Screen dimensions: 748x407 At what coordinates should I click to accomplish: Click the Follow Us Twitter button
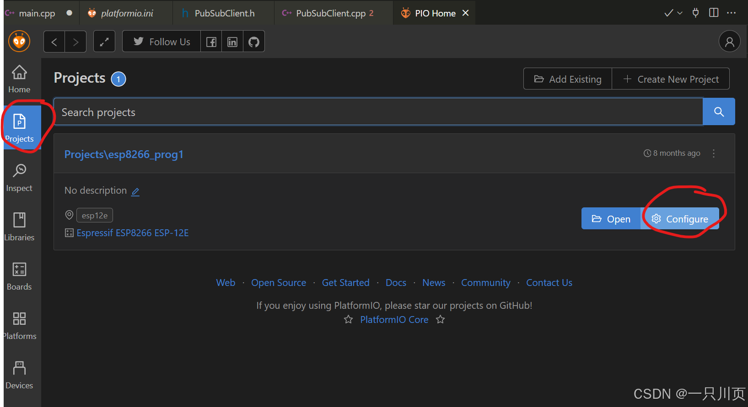click(161, 42)
